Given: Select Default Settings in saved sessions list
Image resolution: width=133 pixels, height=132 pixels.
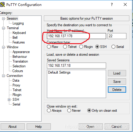Looking at the screenshot, I should (59, 72).
